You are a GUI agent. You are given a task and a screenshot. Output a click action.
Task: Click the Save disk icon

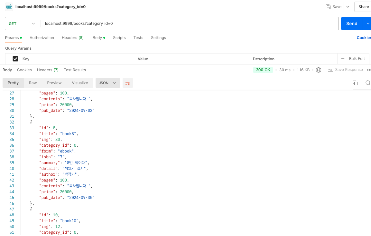328,7
